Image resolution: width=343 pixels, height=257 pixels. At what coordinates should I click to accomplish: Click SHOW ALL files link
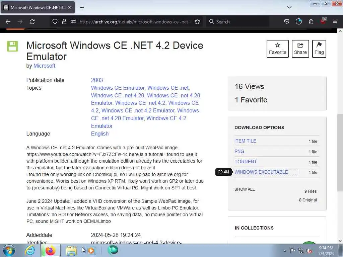coord(245,189)
